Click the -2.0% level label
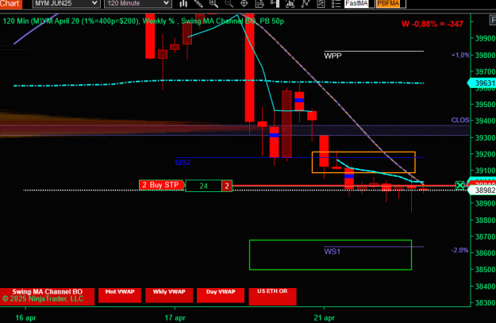The height and width of the screenshot is (323, 496). 459,250
